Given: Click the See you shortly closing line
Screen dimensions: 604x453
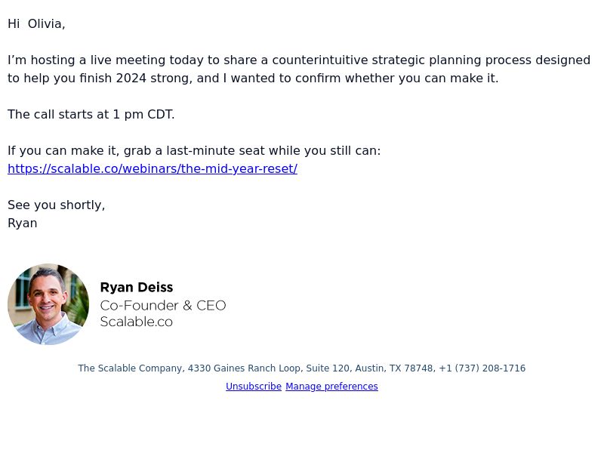Looking at the screenshot, I should (x=56, y=205).
